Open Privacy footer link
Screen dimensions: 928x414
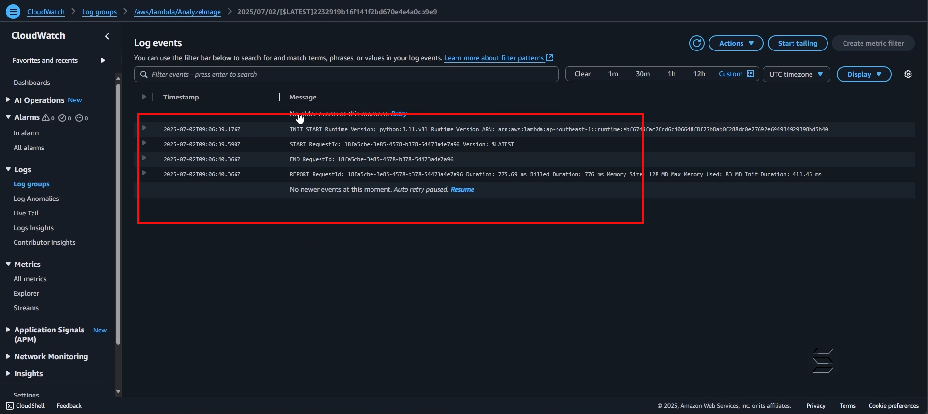point(816,406)
